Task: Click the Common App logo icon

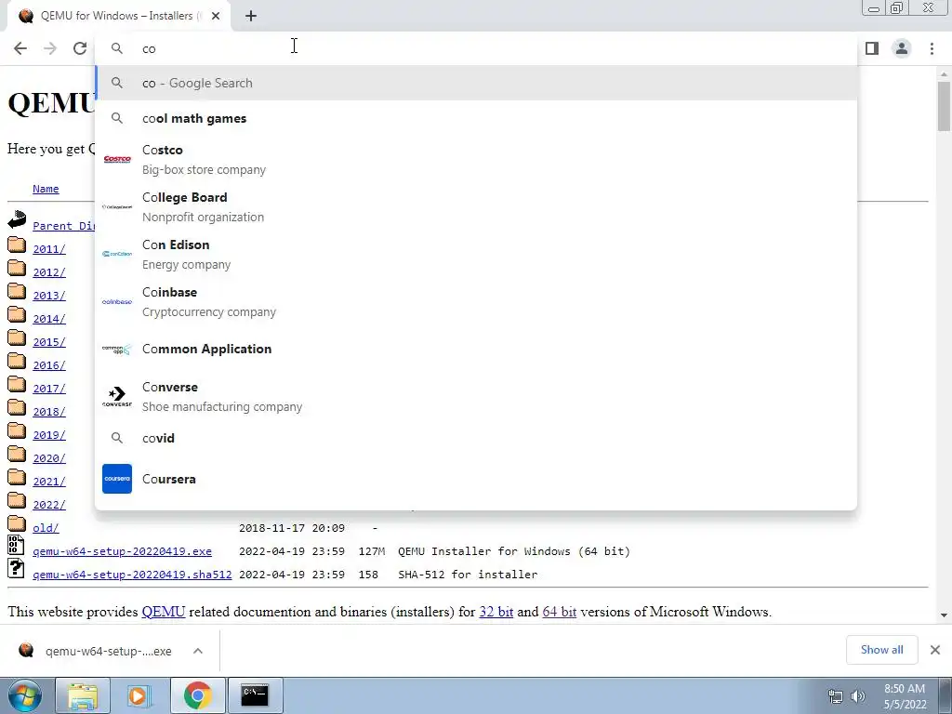Action: click(117, 350)
